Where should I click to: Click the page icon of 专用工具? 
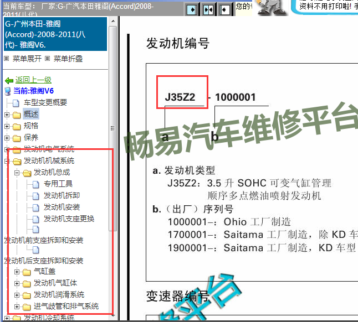[x=36, y=184]
